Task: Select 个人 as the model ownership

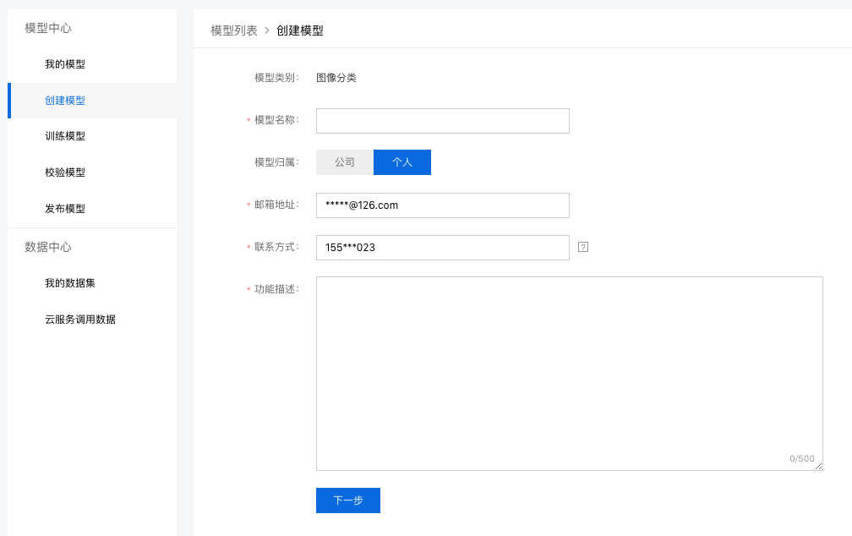Action: [402, 161]
